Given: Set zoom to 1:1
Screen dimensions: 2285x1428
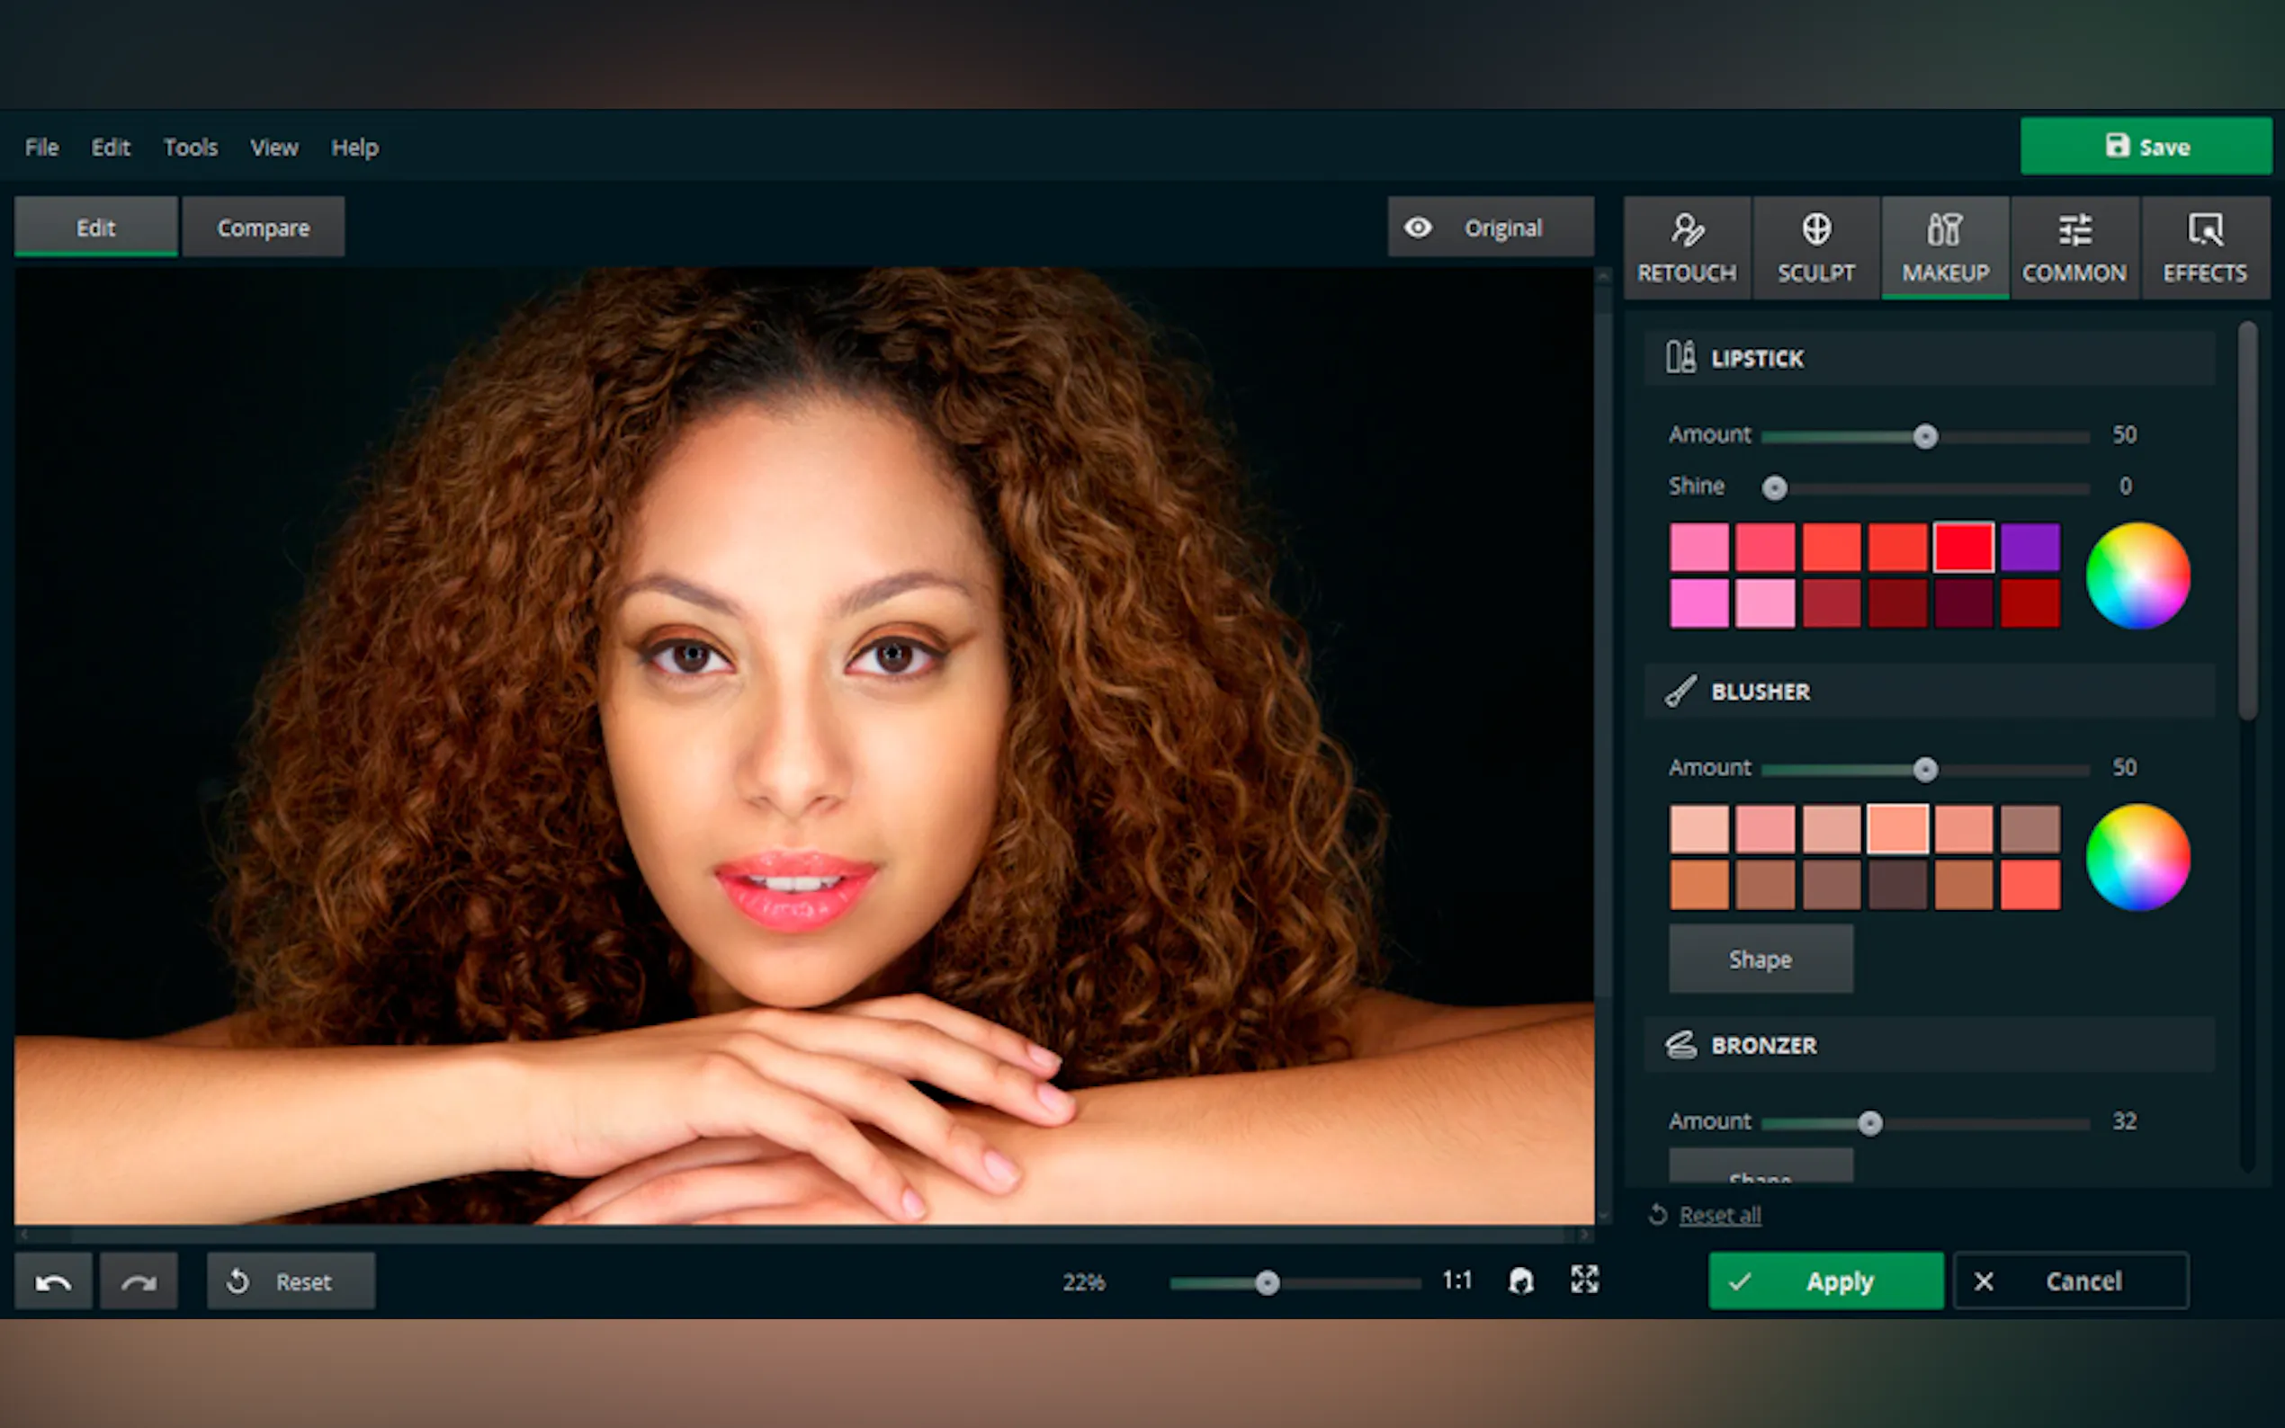Looking at the screenshot, I should pyautogui.click(x=1456, y=1281).
